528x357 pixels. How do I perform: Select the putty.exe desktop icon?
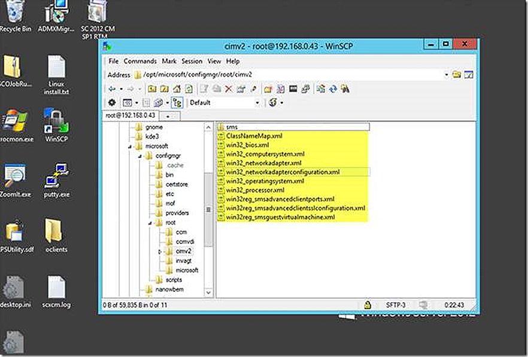(56, 181)
